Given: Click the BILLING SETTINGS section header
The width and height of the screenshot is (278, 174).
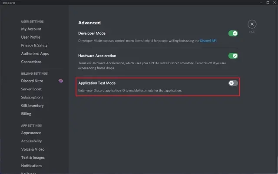Looking at the screenshot, I should click(34, 73).
